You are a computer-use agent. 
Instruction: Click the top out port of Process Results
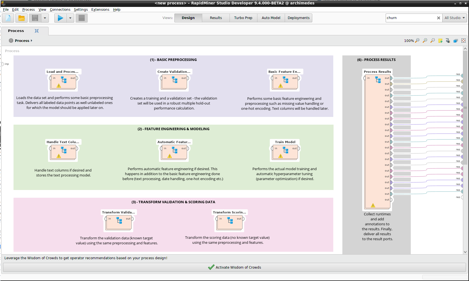[391, 78]
